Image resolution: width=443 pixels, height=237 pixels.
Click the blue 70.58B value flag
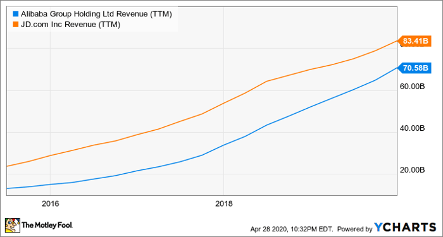click(x=414, y=68)
